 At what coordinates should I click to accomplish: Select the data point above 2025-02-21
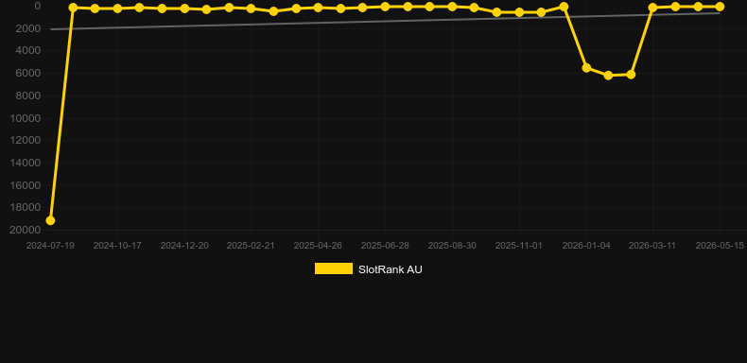[x=251, y=9]
